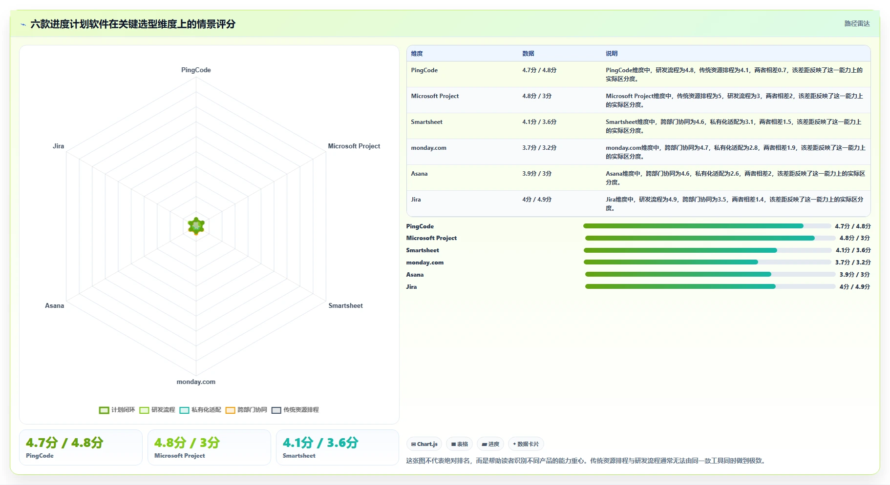890x485 pixels.
Task: Open the Microsoft Project 4.8分 / 3分 data card
Action: click(209, 447)
